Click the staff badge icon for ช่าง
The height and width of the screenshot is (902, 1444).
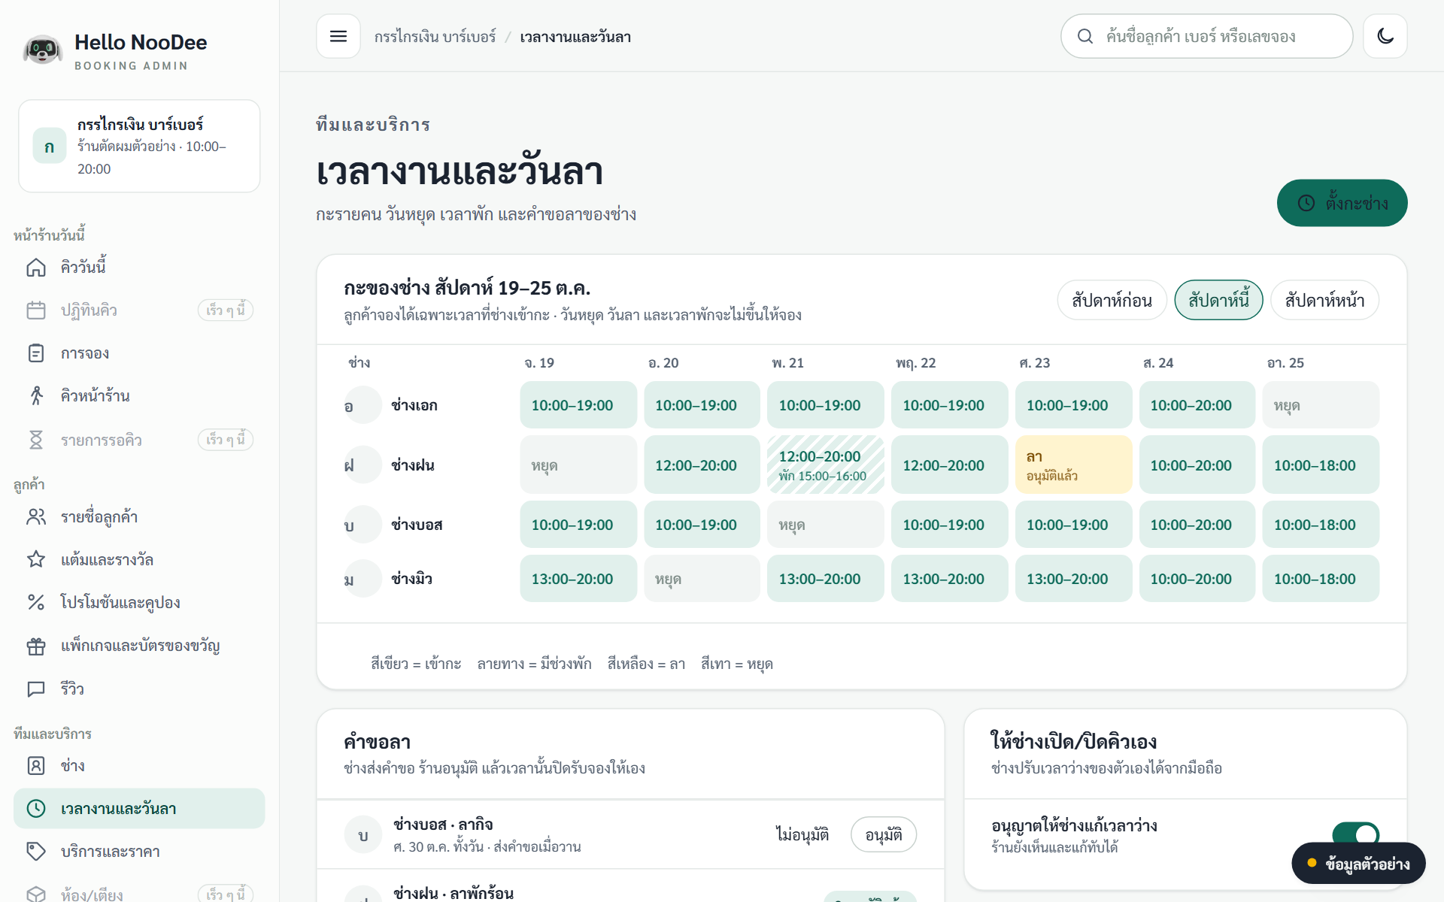click(x=36, y=766)
